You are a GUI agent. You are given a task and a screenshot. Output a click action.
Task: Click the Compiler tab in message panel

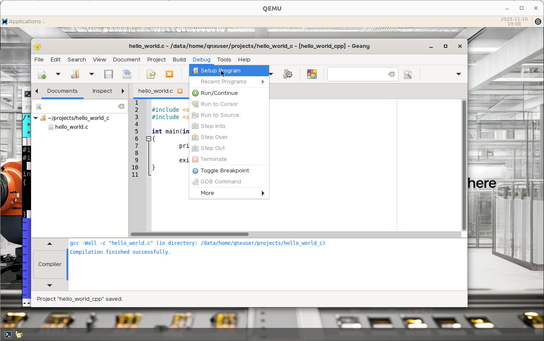[50, 264]
